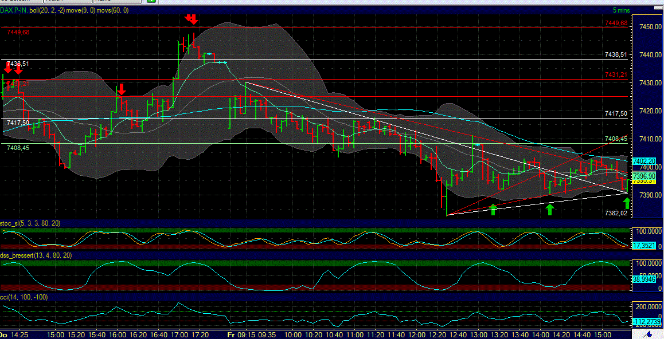Click the green buy arrow near 14:20
The image size is (664, 339).
pyautogui.click(x=549, y=209)
